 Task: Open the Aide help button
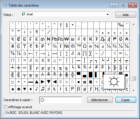(126, 15)
